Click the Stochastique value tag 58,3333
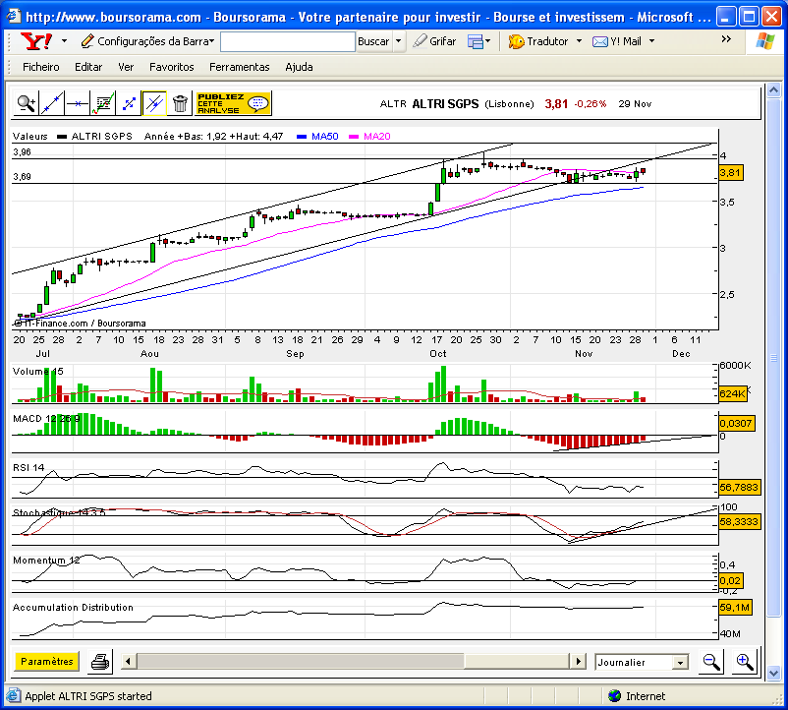788x710 pixels. click(739, 521)
